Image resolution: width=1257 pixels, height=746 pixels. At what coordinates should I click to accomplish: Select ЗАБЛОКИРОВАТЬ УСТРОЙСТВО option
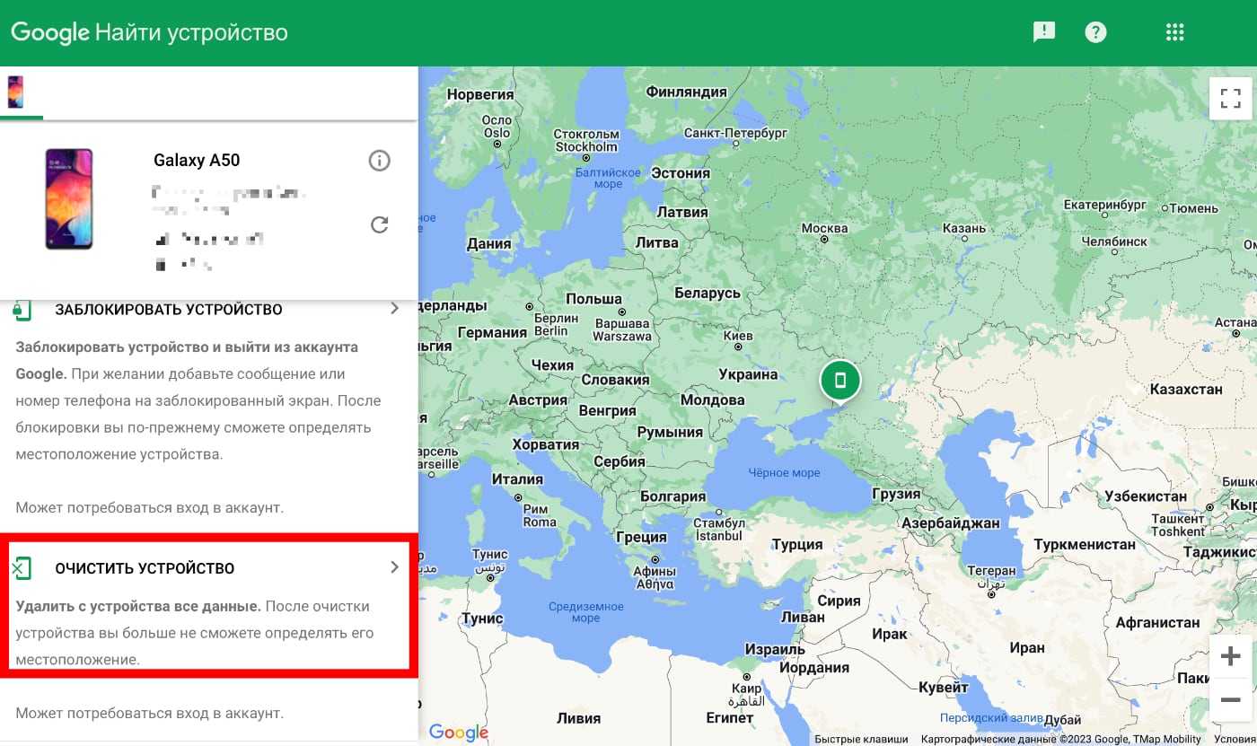point(169,310)
